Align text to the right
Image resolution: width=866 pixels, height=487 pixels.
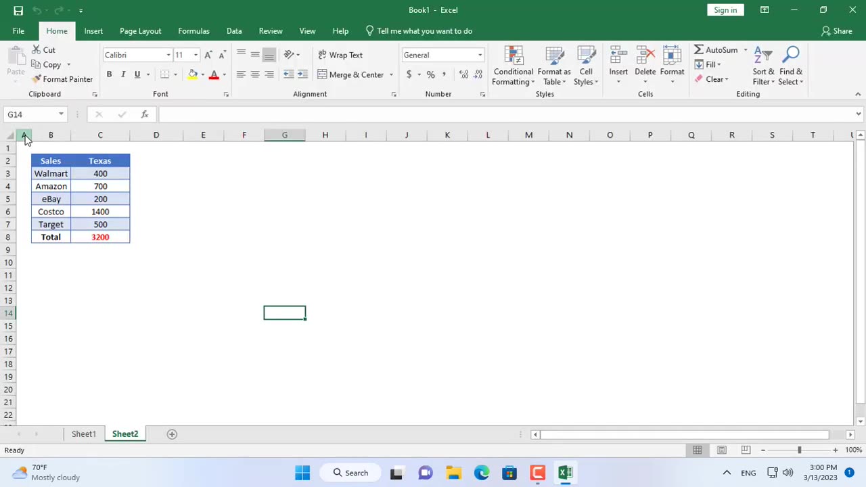tap(269, 74)
